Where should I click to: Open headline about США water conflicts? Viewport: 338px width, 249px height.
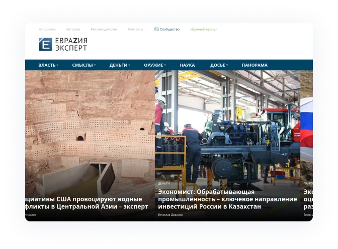(x=87, y=203)
